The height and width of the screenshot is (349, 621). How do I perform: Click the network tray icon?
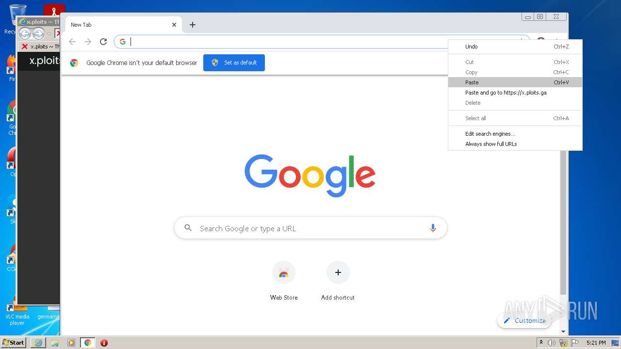tap(563, 343)
